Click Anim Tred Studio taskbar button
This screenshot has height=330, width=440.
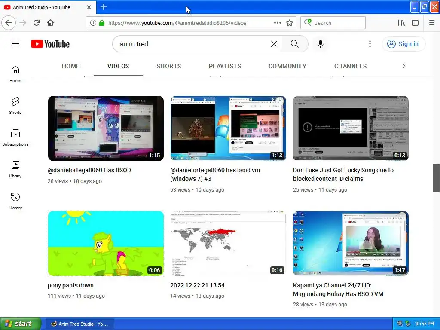click(79, 324)
